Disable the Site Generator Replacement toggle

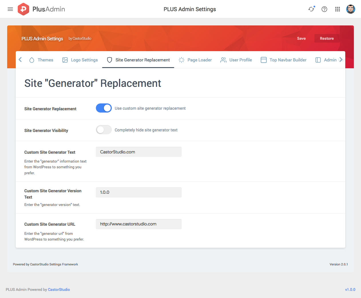coord(104,108)
